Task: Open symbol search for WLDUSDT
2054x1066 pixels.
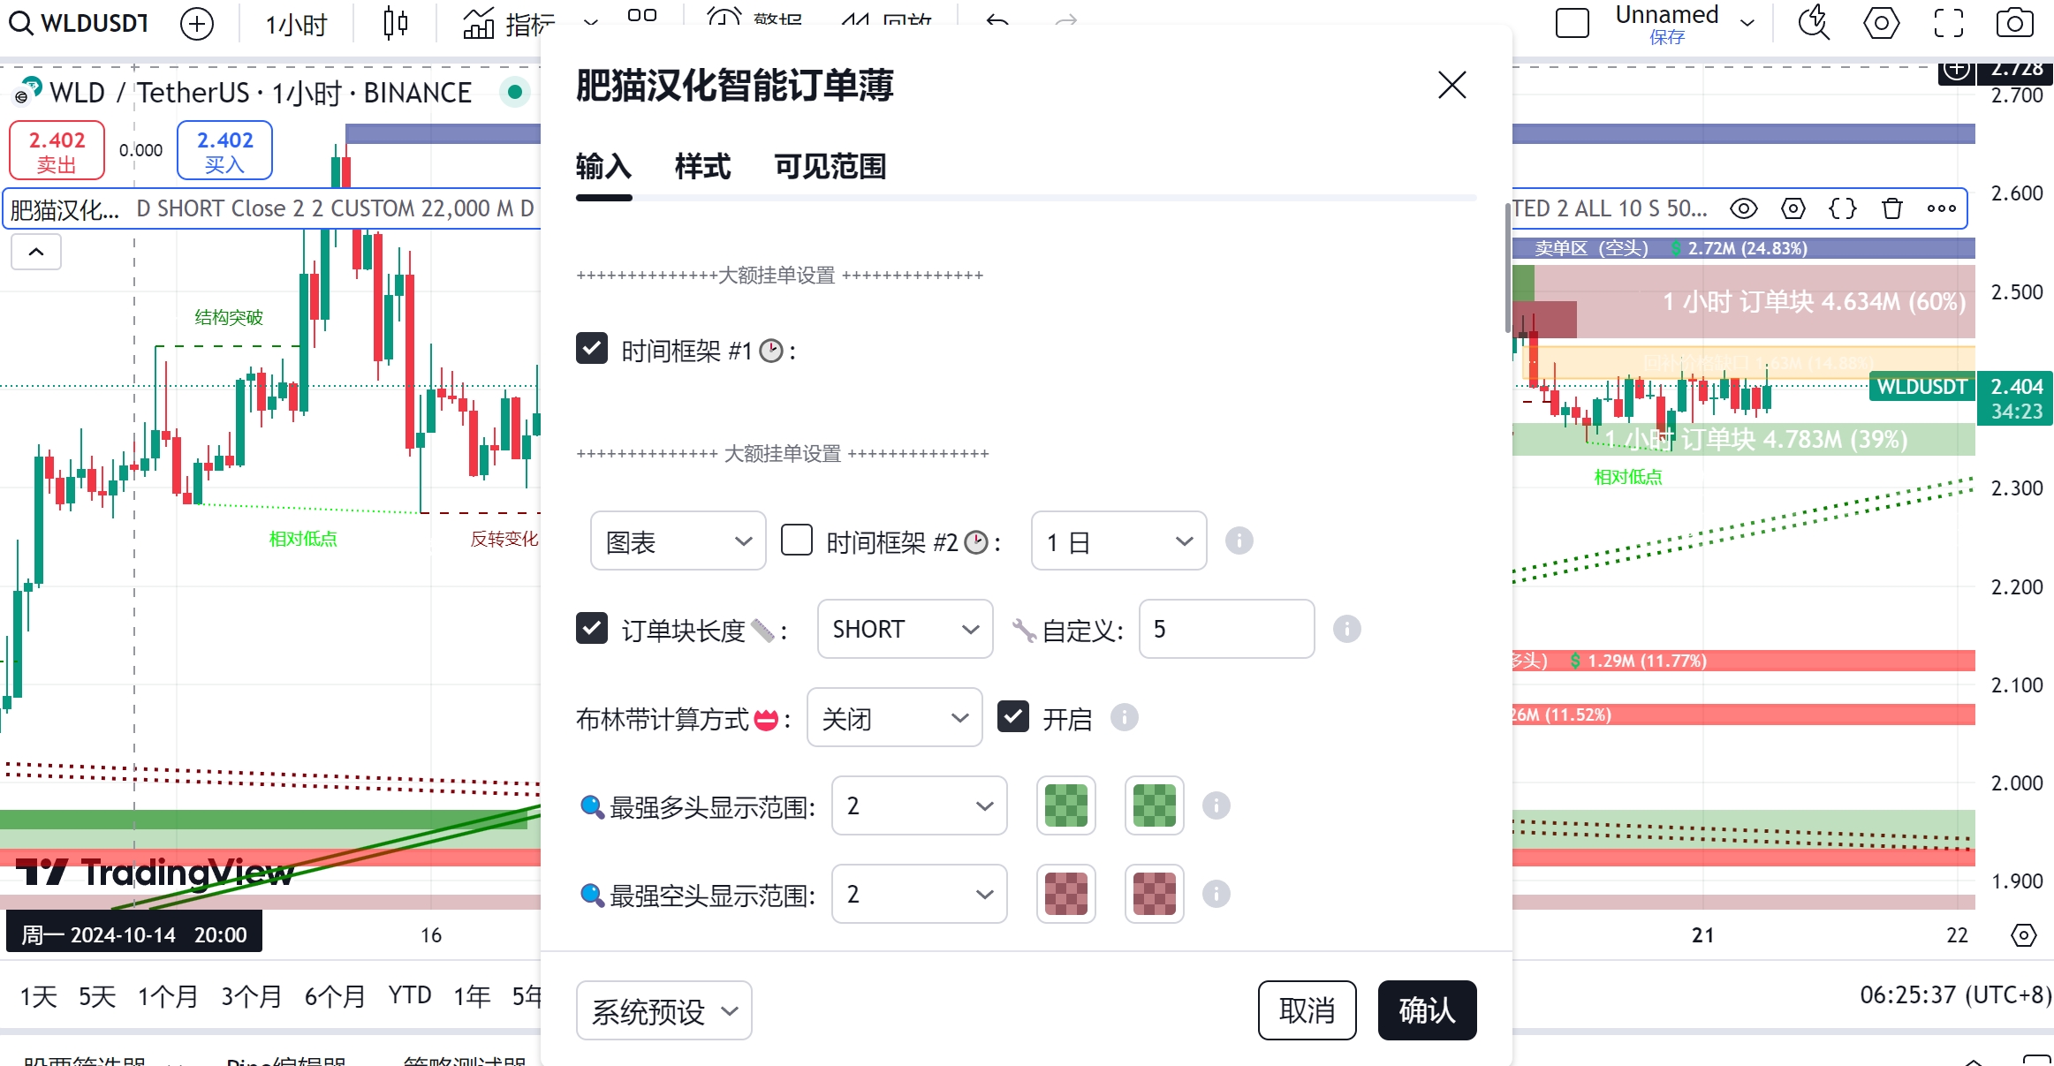Action: pyautogui.click(x=79, y=23)
